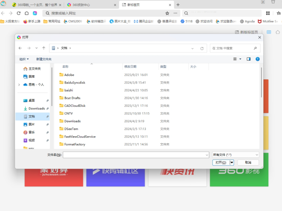Go back in the file dialog
Image resolution: width=282 pixels, height=211 pixels.
[20, 48]
